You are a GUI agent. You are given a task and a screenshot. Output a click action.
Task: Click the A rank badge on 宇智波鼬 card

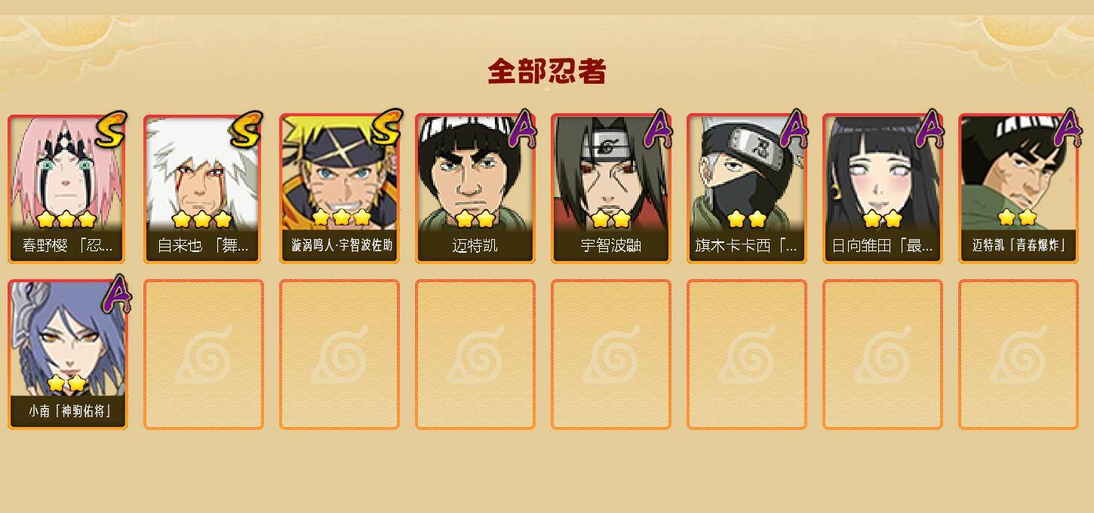click(x=658, y=128)
